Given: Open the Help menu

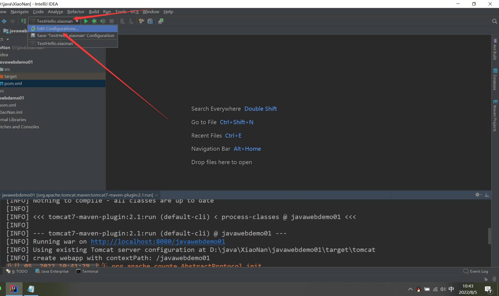Looking at the screenshot, I should (x=168, y=12).
